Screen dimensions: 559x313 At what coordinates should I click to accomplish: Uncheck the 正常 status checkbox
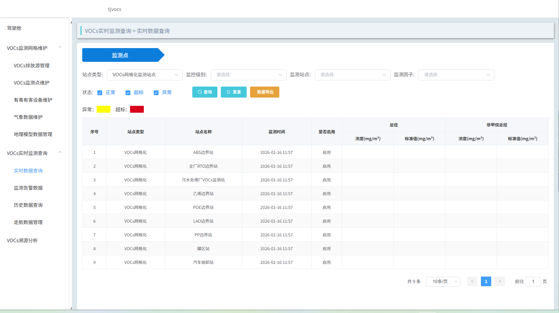point(100,93)
